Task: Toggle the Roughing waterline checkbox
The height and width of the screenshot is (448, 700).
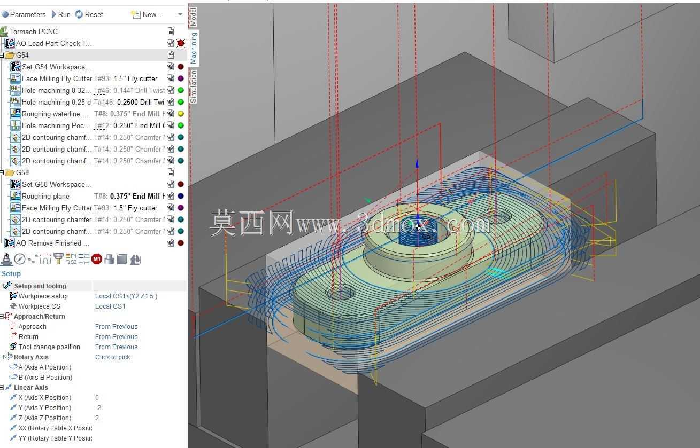Action: [x=171, y=114]
